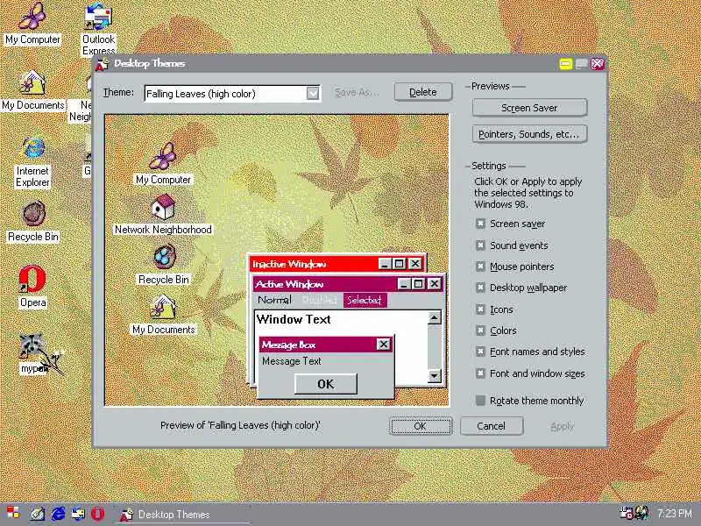The height and width of the screenshot is (526, 701).
Task: Click OK in preview Message Box
Action: tap(325, 384)
